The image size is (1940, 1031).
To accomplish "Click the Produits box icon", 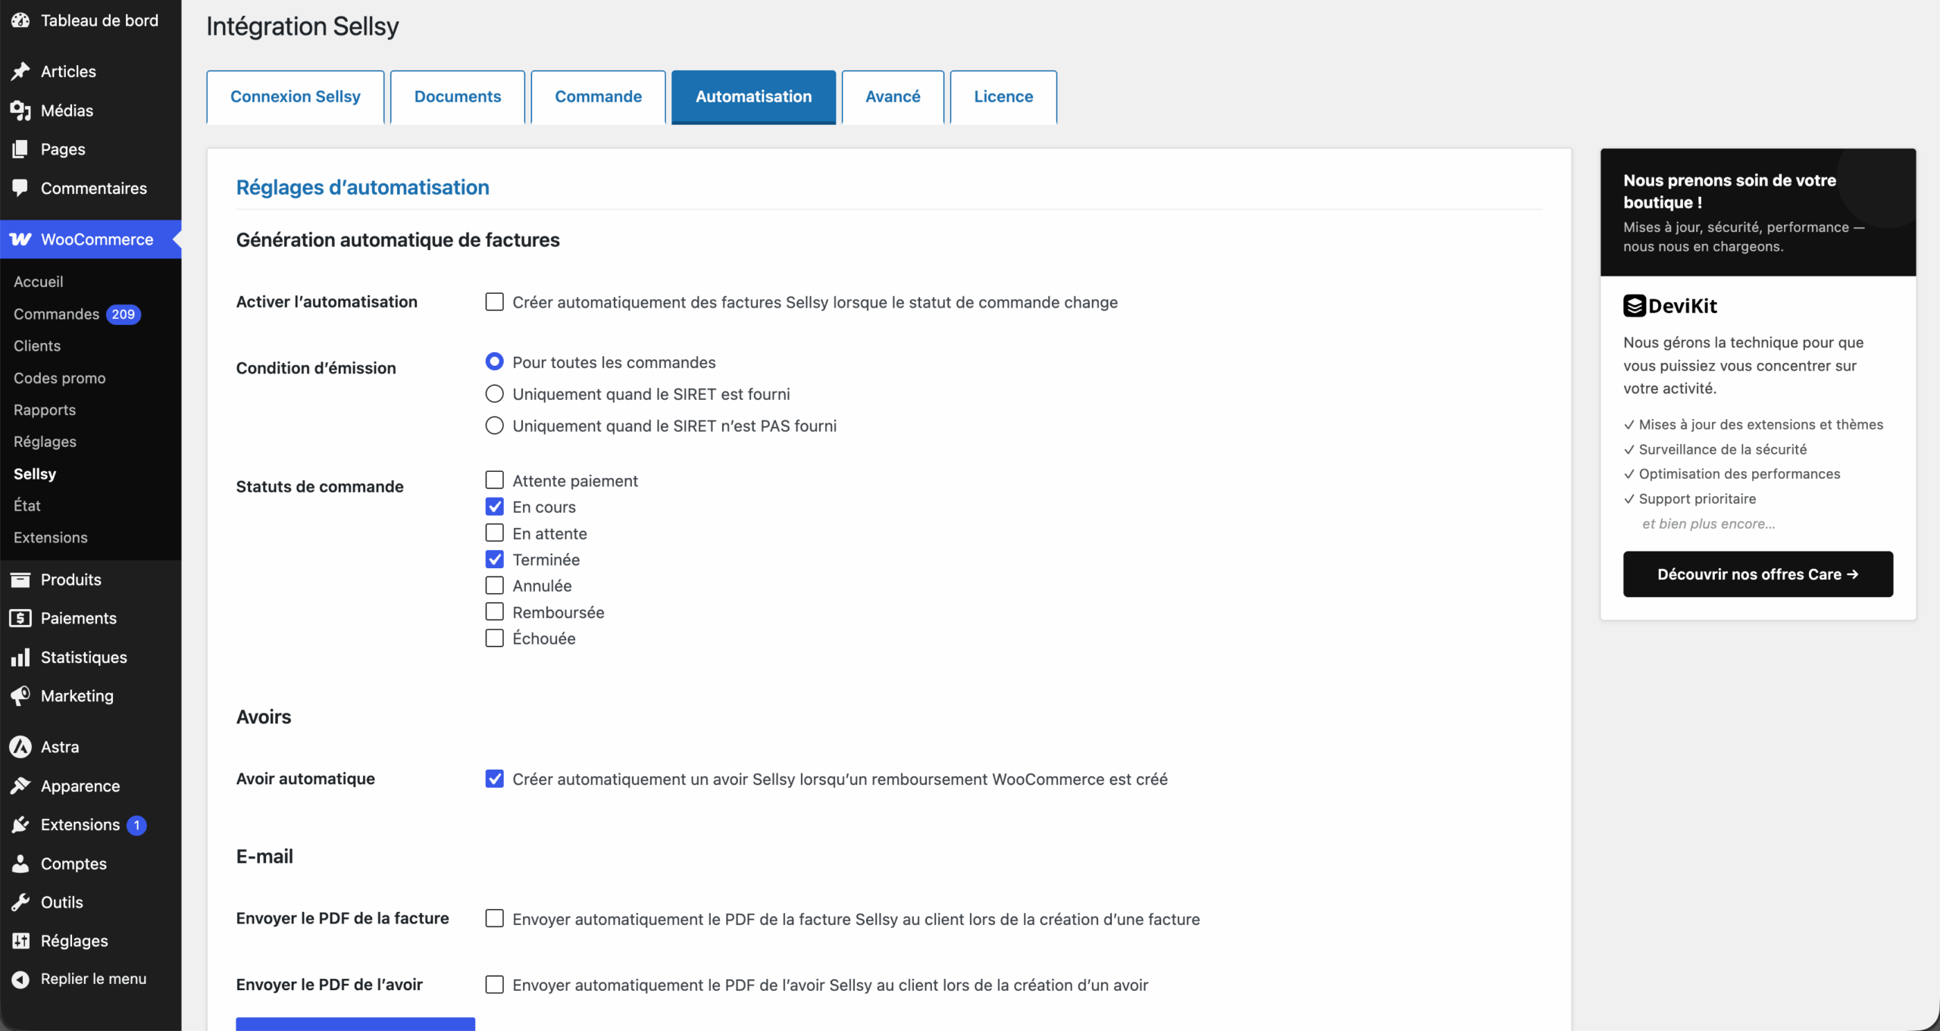I will point(20,580).
